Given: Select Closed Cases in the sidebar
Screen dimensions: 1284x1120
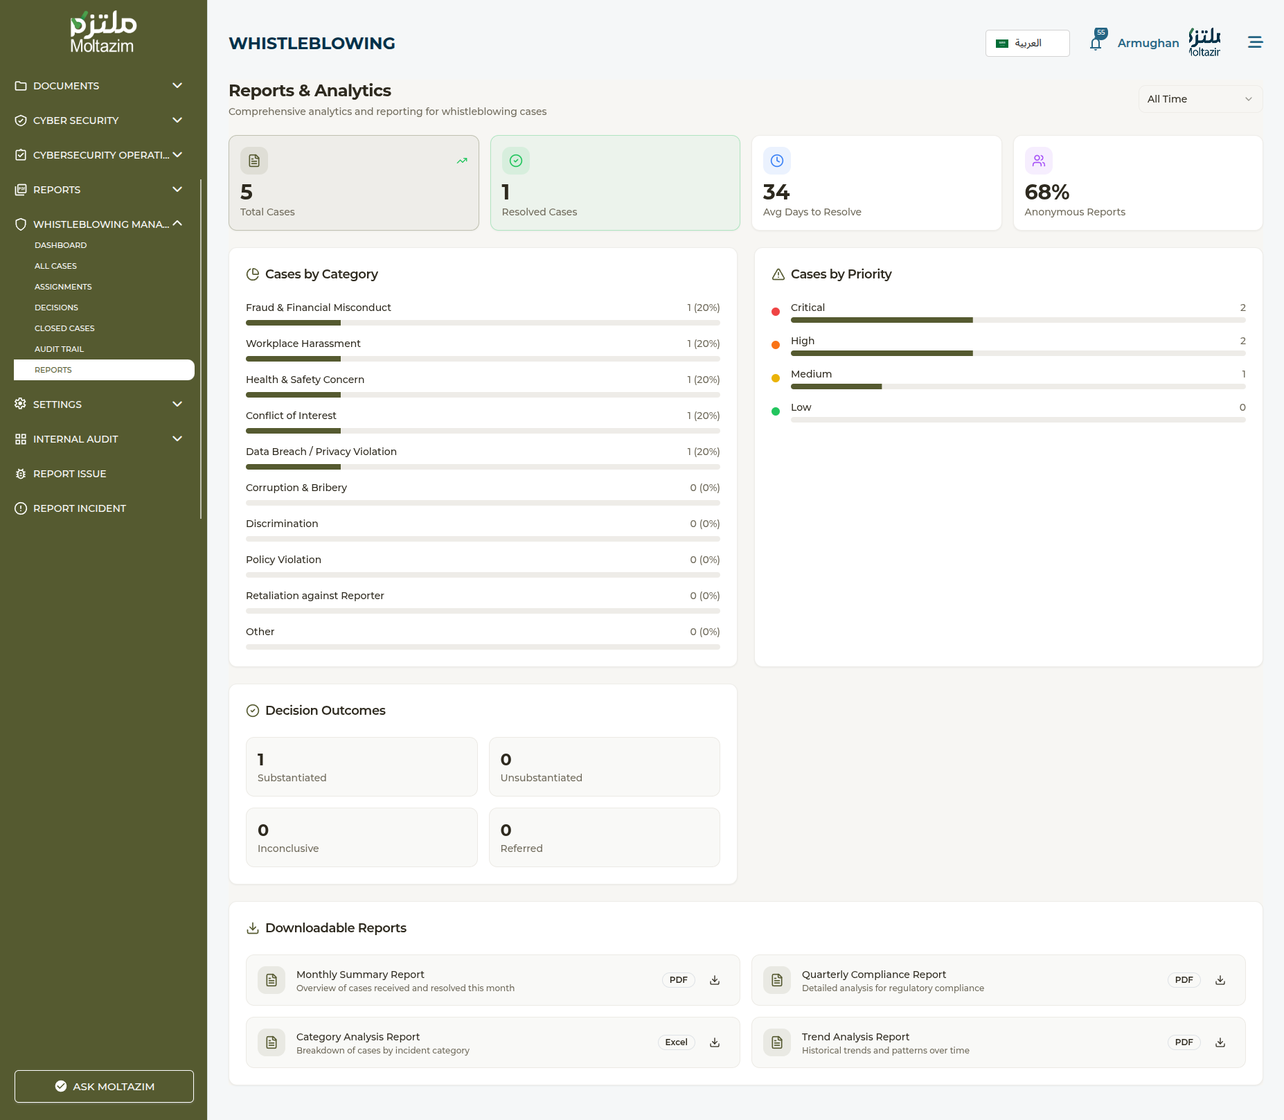Looking at the screenshot, I should click(64, 328).
